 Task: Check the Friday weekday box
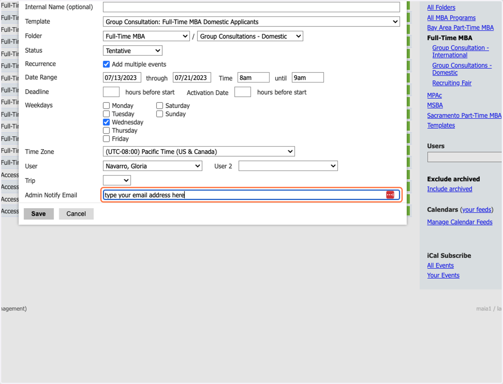(x=106, y=139)
